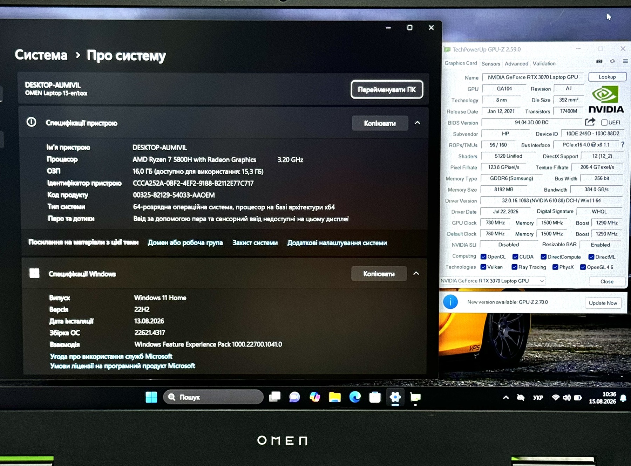This screenshot has width=631, height=466.
Task: Click the Driver Version field in GPU-Z
Action: (551, 200)
